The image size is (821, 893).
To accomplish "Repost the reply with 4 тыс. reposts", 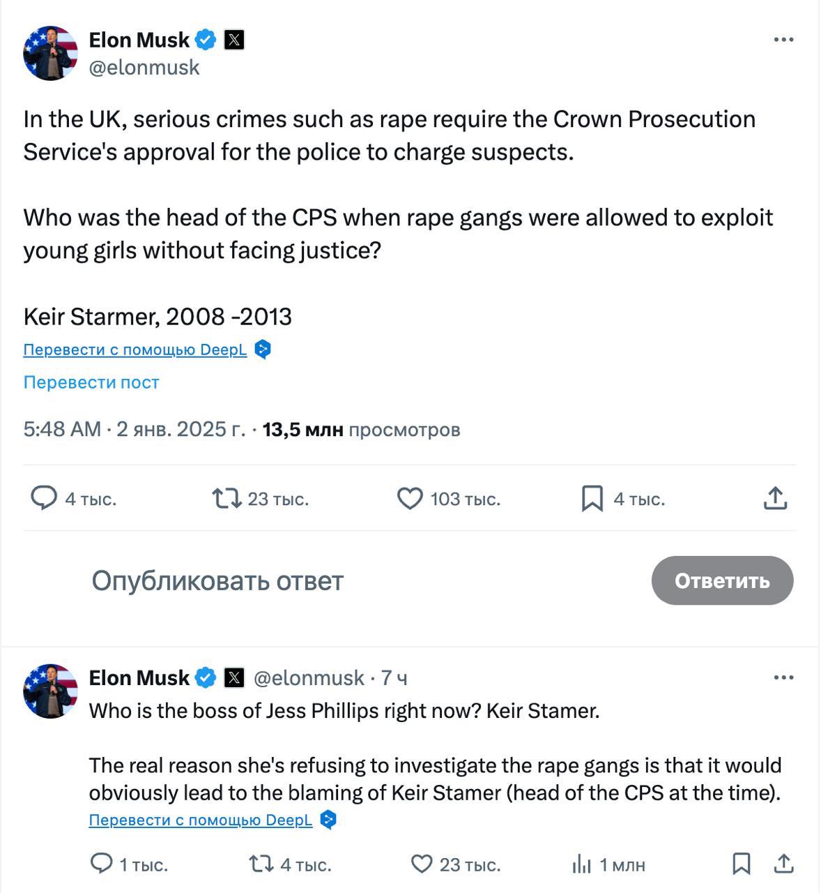I will coord(261,864).
